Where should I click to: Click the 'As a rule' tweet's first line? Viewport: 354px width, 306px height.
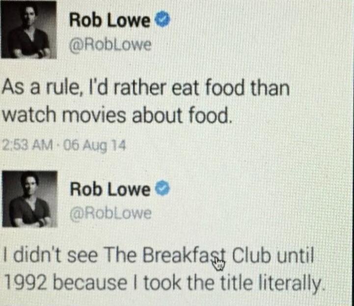click(x=146, y=87)
